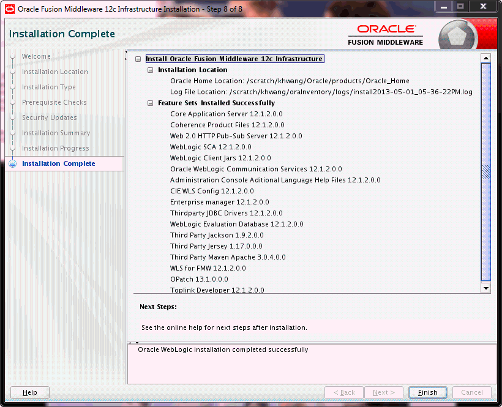Image resolution: width=502 pixels, height=407 pixels.
Task: Select Administration Console Aditional Language Help Files
Action: 275,180
